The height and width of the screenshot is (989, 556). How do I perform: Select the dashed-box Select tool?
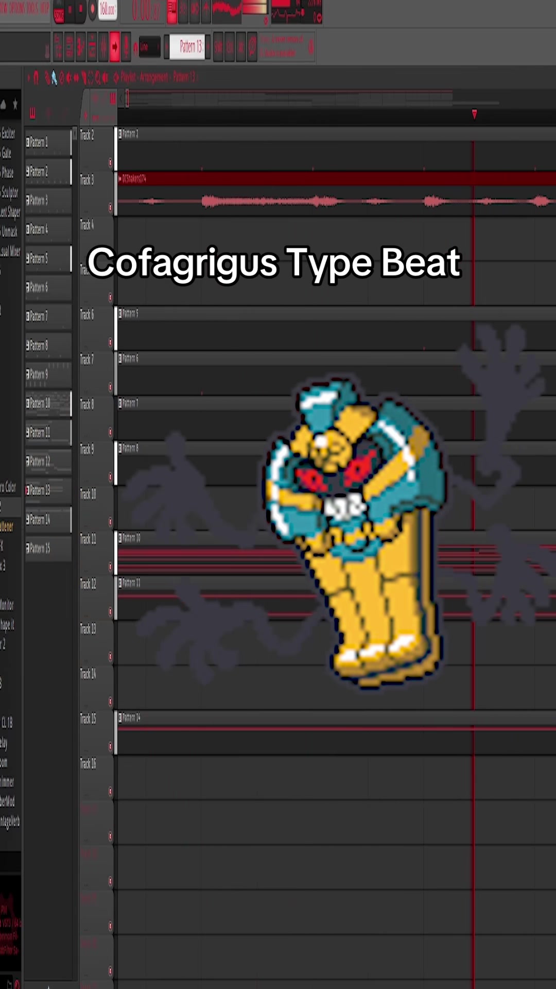[x=91, y=79]
